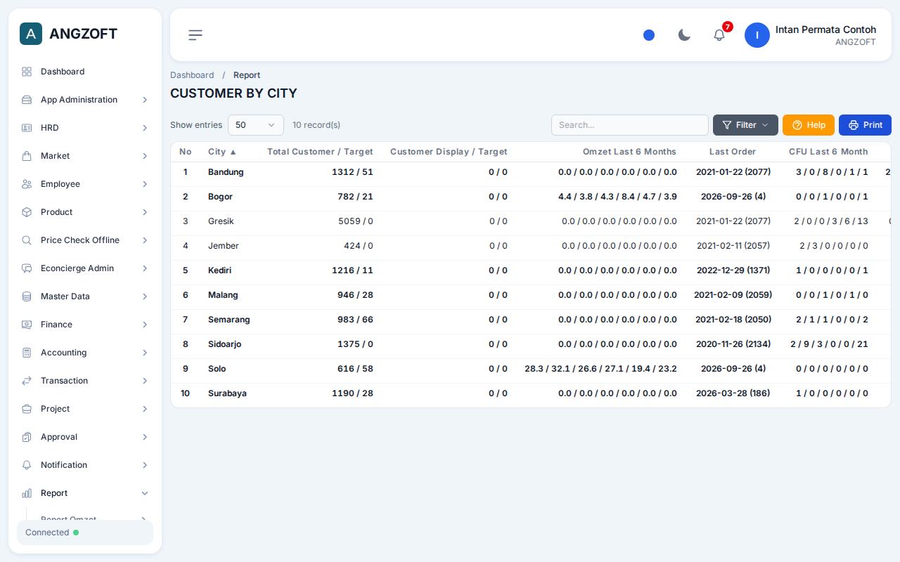Expand Product menu chevron
The width and height of the screenshot is (900, 562).
pos(145,212)
